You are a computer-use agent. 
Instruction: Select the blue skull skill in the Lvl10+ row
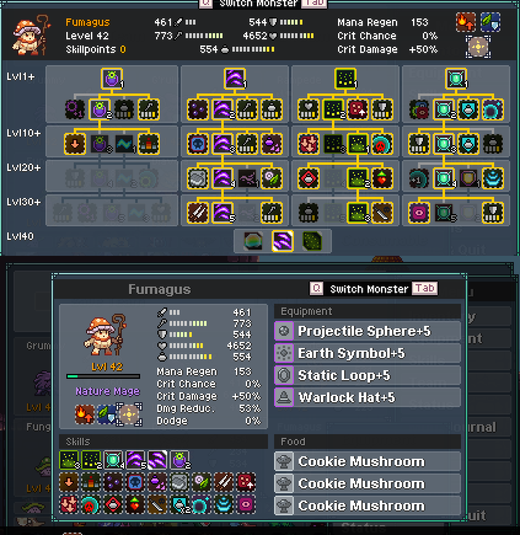pyautogui.click(x=198, y=144)
